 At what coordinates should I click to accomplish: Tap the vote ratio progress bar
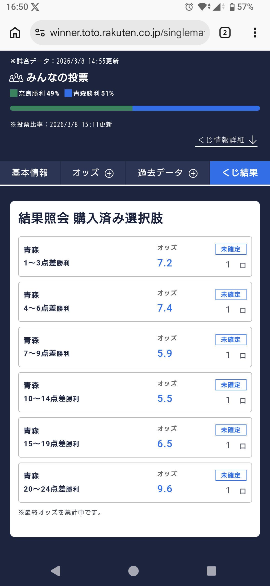click(x=135, y=108)
